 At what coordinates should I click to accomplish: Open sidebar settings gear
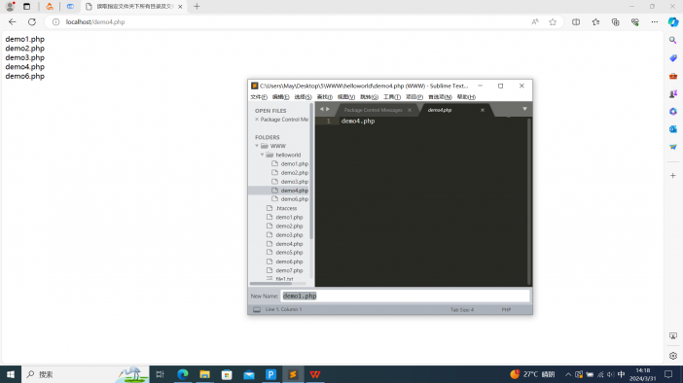[673, 356]
